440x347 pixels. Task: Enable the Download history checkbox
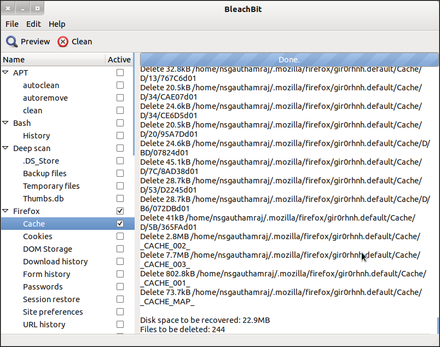pyautogui.click(x=120, y=262)
